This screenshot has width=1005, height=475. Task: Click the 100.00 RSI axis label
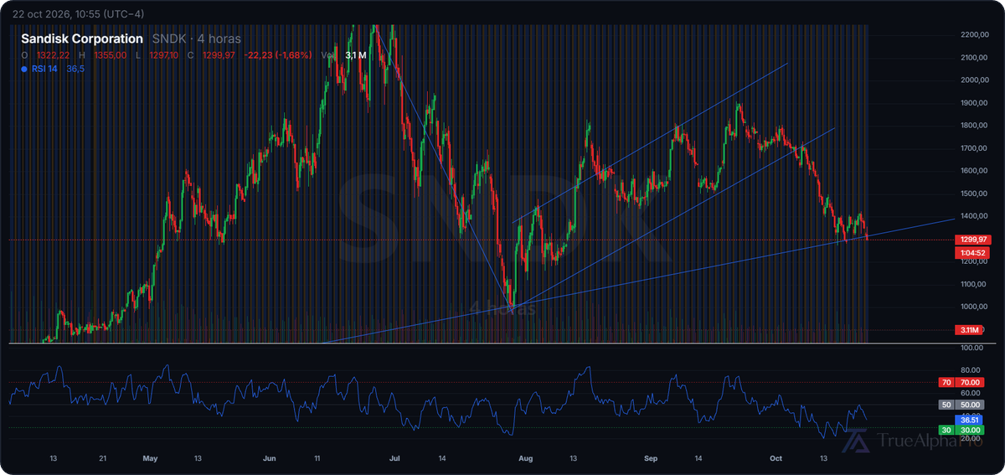click(970, 347)
